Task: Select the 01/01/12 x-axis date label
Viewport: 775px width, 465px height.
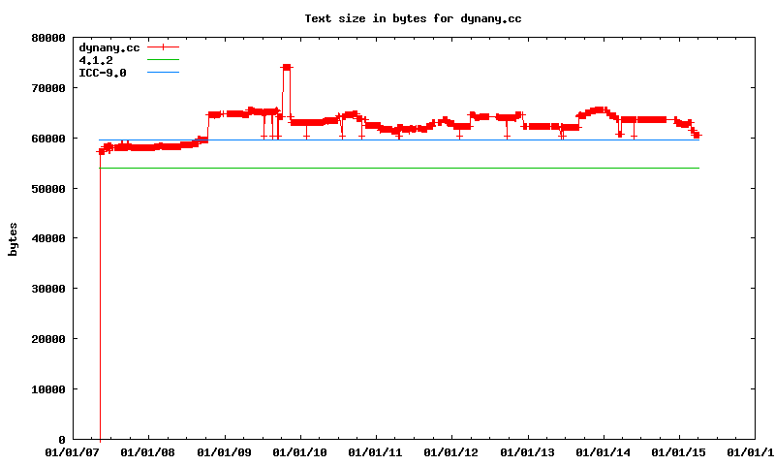Action: point(452,452)
